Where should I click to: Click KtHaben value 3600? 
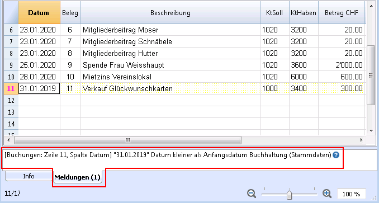[x=304, y=65]
